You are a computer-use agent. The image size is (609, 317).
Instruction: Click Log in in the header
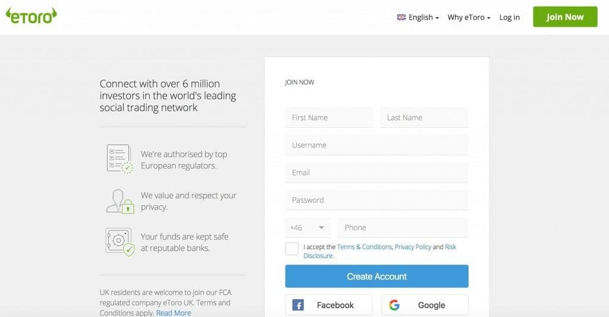point(509,17)
